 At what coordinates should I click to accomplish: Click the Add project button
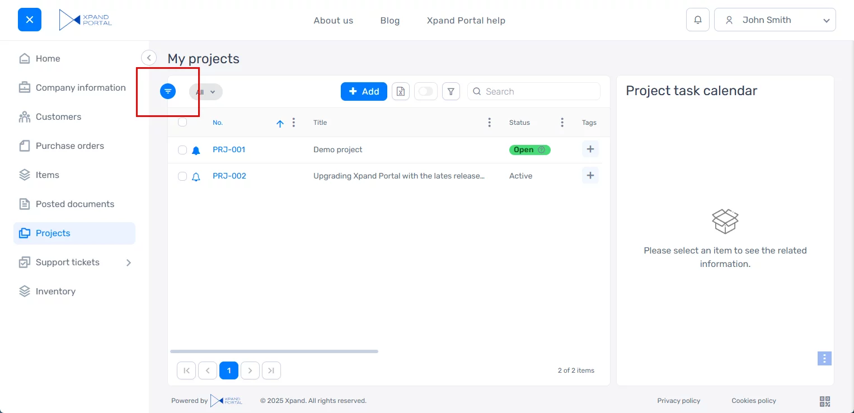(364, 91)
